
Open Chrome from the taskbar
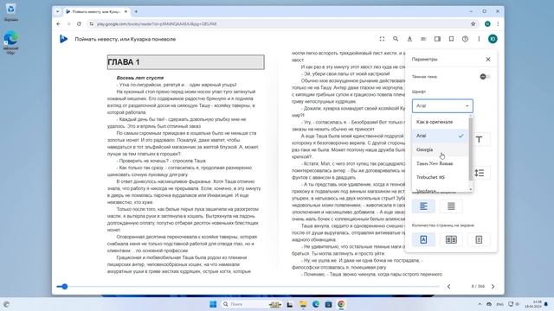point(341,304)
